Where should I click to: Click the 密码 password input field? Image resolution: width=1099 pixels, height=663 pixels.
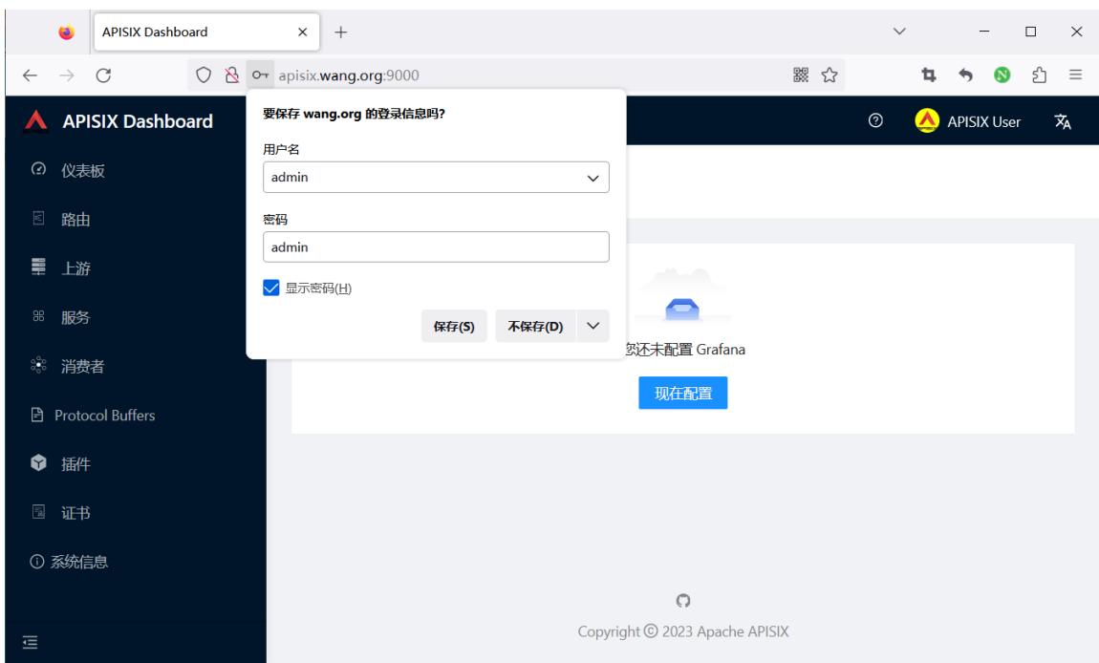(x=436, y=246)
